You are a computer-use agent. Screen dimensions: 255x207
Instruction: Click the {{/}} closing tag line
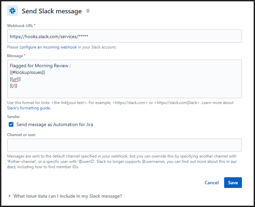tap(13, 86)
